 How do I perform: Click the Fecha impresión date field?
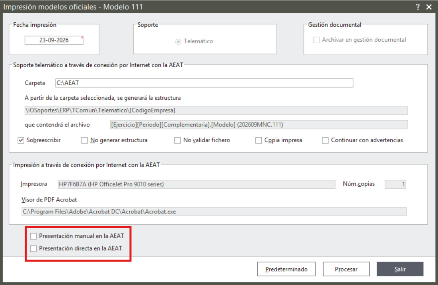(54, 40)
